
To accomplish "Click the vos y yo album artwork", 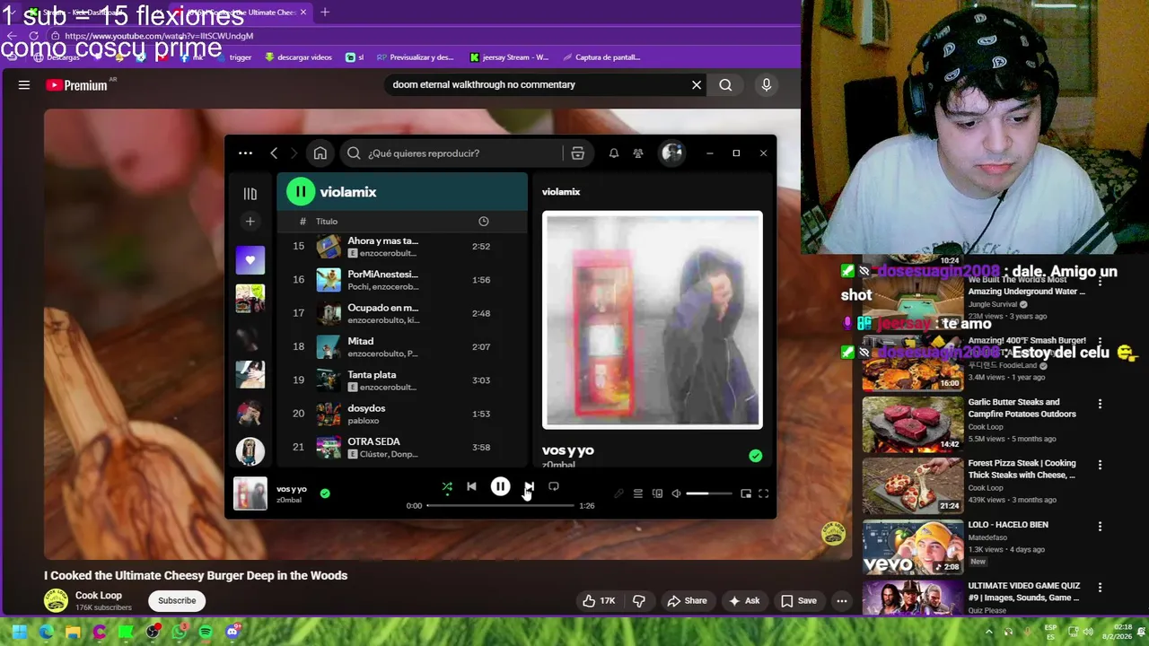I will pos(653,319).
